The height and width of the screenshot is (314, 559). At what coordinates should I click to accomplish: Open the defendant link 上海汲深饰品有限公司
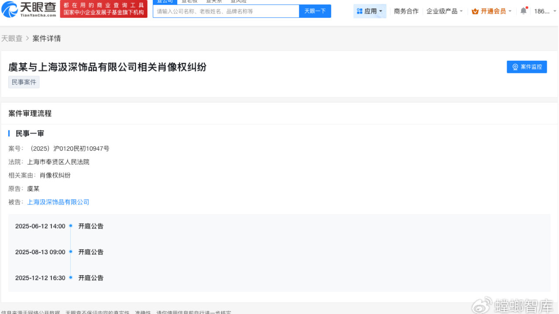click(x=58, y=202)
